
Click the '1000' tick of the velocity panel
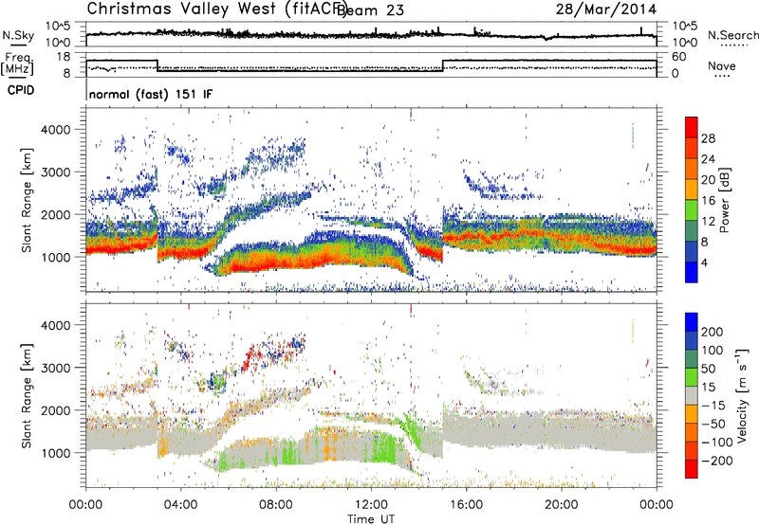click(x=55, y=453)
